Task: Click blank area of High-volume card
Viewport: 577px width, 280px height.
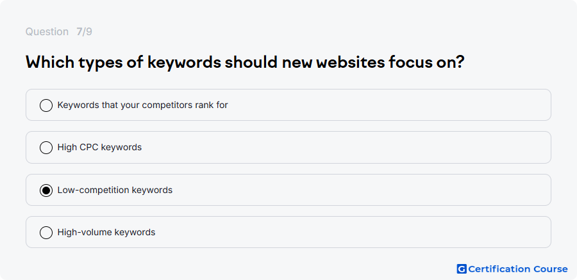Action: (x=353, y=232)
